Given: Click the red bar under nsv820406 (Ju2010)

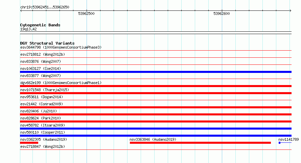Looking at the screenshot, I should click(156, 114).
